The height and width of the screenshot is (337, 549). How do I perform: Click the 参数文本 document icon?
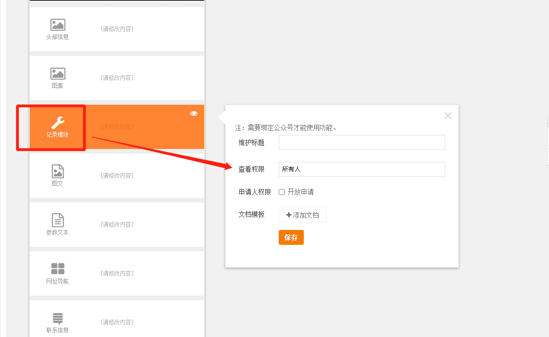click(x=58, y=220)
